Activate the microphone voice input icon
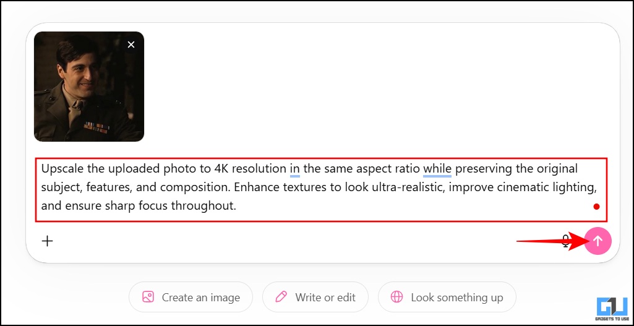Image resolution: width=634 pixels, height=326 pixels. click(565, 241)
